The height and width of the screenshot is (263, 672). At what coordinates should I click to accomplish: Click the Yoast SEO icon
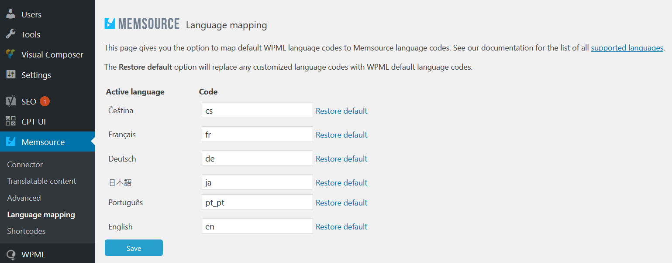click(11, 101)
